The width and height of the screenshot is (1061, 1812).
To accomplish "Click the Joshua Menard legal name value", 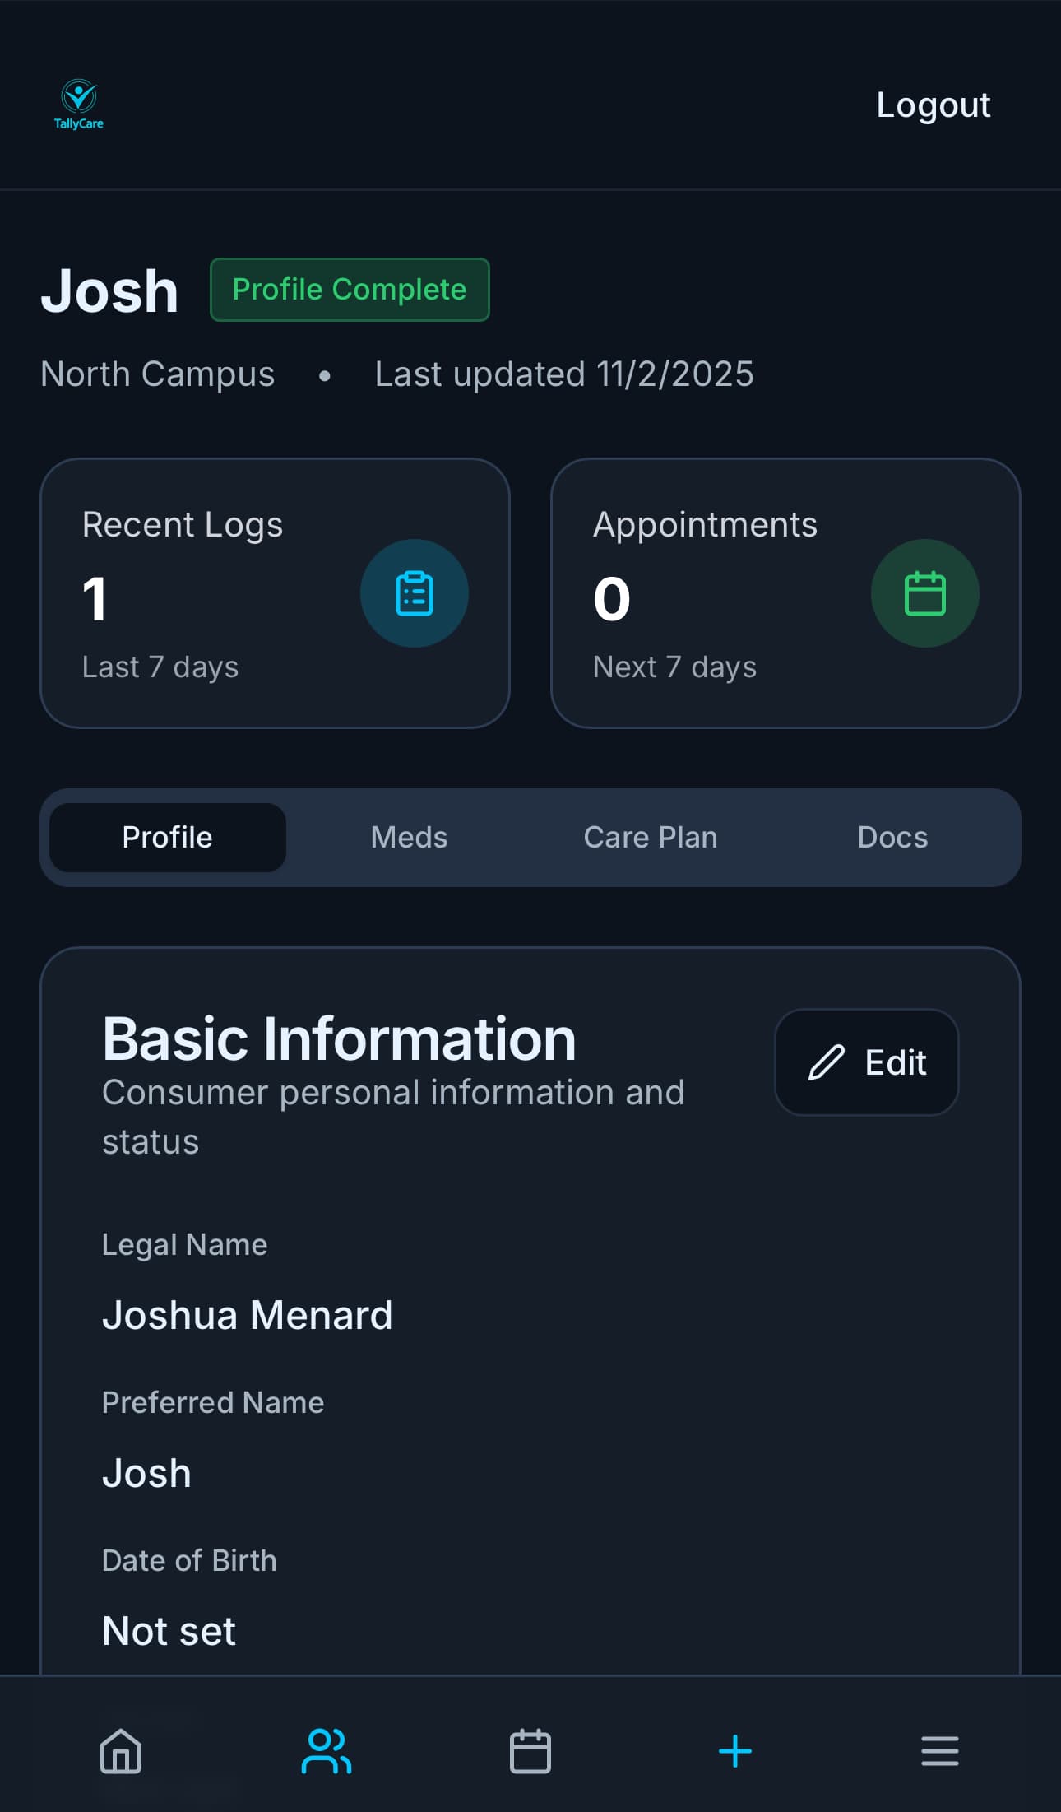I will pos(247,1315).
